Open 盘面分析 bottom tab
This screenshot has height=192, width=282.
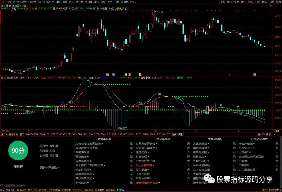[x=22, y=190]
